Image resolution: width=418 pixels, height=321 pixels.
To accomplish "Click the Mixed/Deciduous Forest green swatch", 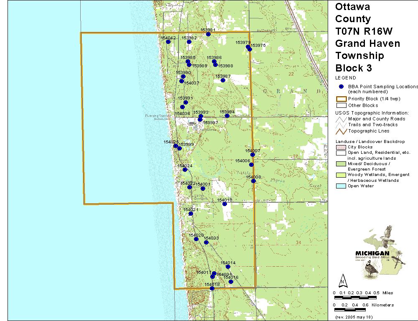I will tap(341, 164).
